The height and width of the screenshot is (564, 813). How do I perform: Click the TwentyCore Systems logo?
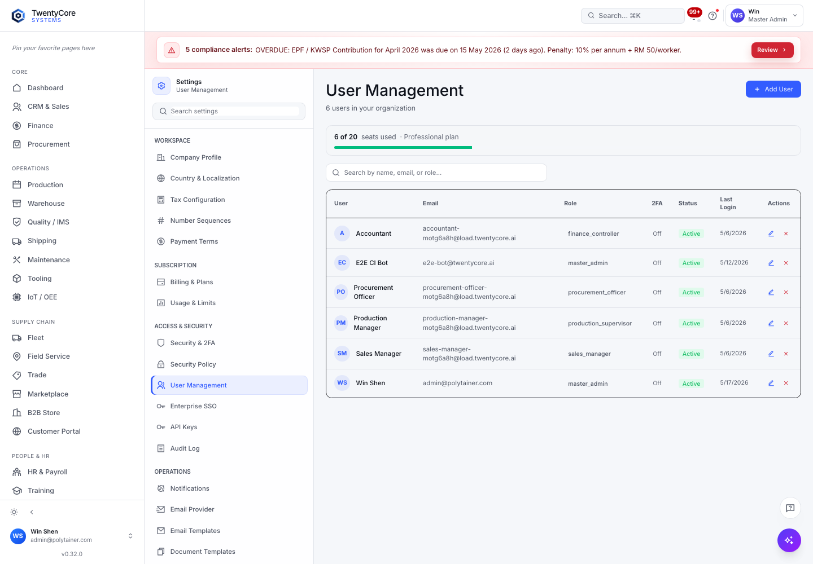click(43, 16)
